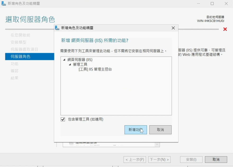233x167 pixels.
Task: Open the 確認 wizard step
Action: (15, 71)
